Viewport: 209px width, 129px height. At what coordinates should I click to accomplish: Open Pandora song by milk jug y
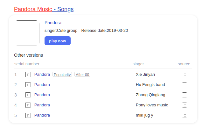[x=42, y=115]
